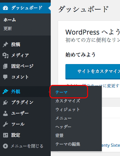120x156 pixels.
Task: Open 固定ページ menu label
Action: pyautogui.click(x=22, y=66)
